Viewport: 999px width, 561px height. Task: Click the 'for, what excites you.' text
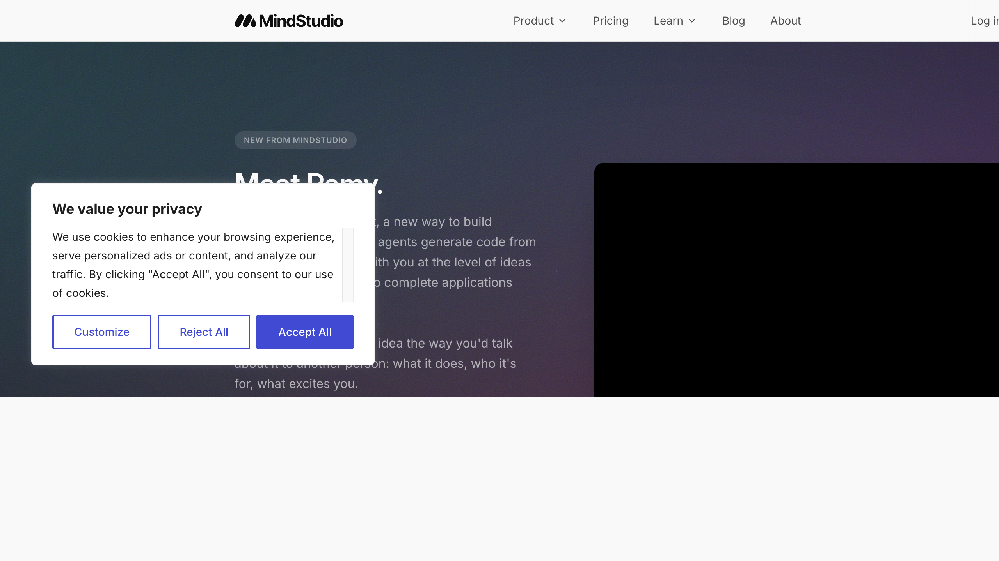point(296,384)
